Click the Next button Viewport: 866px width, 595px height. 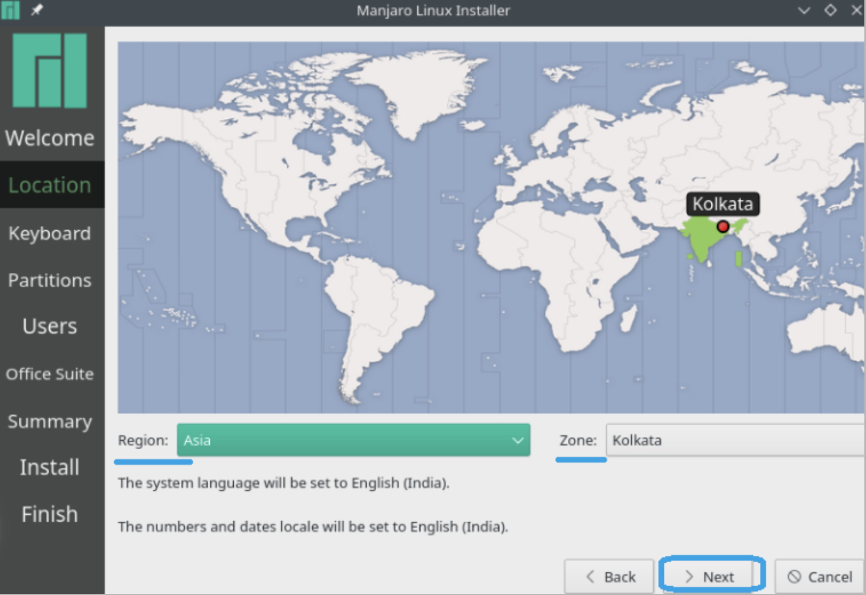711,577
